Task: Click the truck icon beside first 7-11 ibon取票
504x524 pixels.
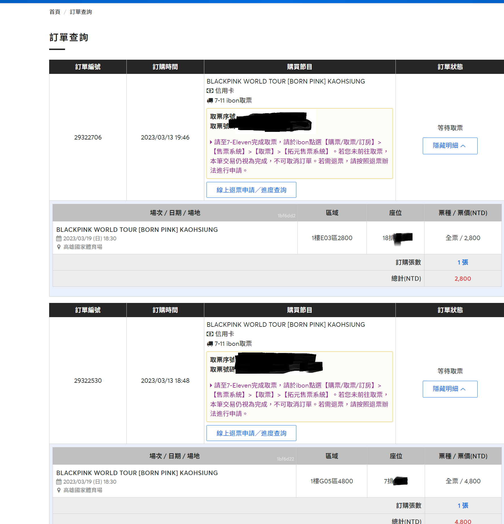Action: coord(210,101)
